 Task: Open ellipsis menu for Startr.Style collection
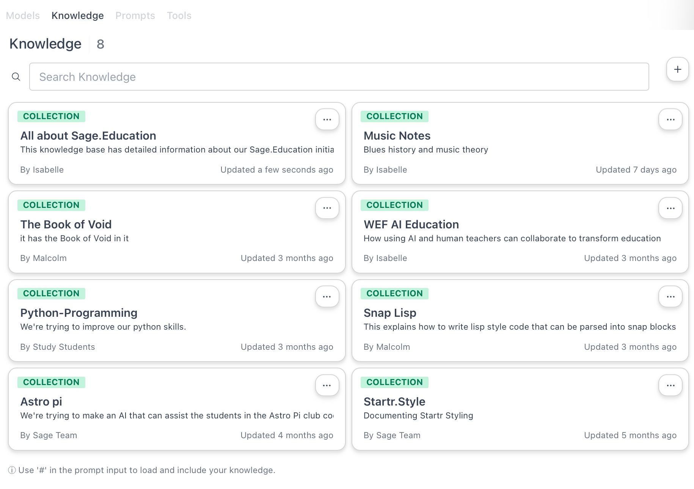click(x=670, y=385)
